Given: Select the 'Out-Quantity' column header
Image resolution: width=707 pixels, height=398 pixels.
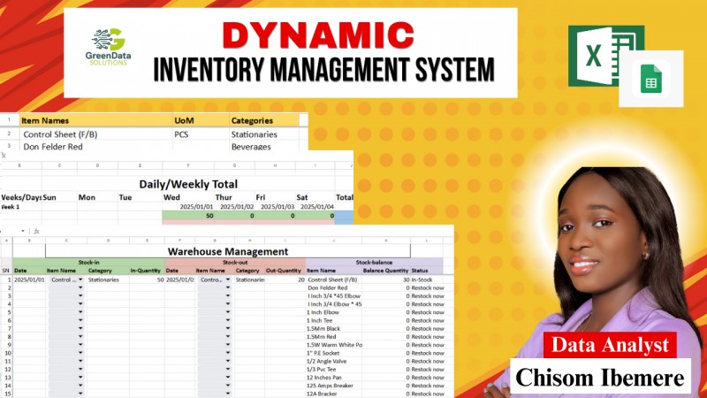Looking at the screenshot, I should 283,271.
